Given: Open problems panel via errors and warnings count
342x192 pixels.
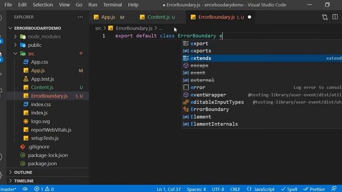Looking at the screenshot, I should click(x=44, y=189).
